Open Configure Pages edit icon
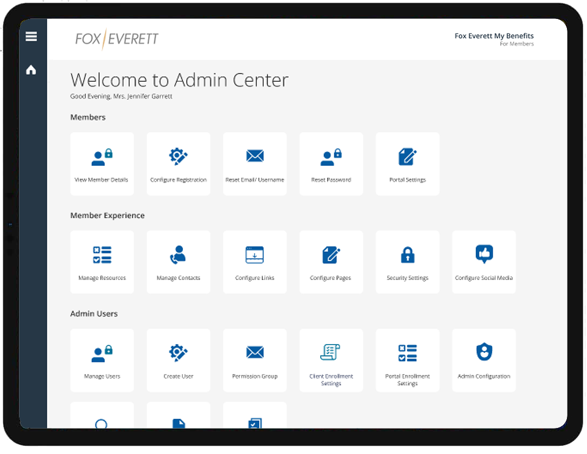The image size is (587, 454). 331,255
